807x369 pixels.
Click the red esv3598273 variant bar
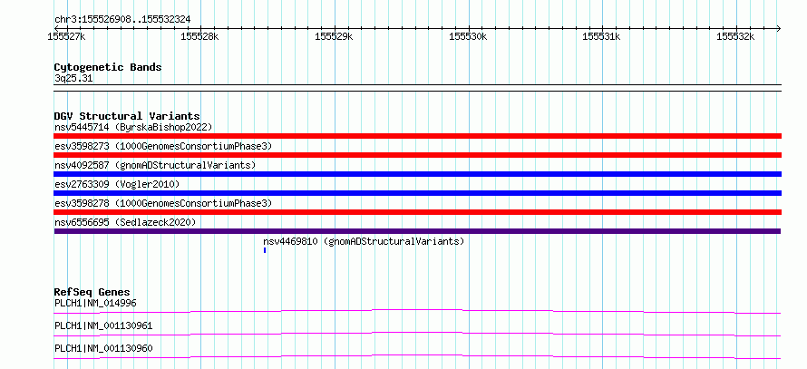(417, 155)
